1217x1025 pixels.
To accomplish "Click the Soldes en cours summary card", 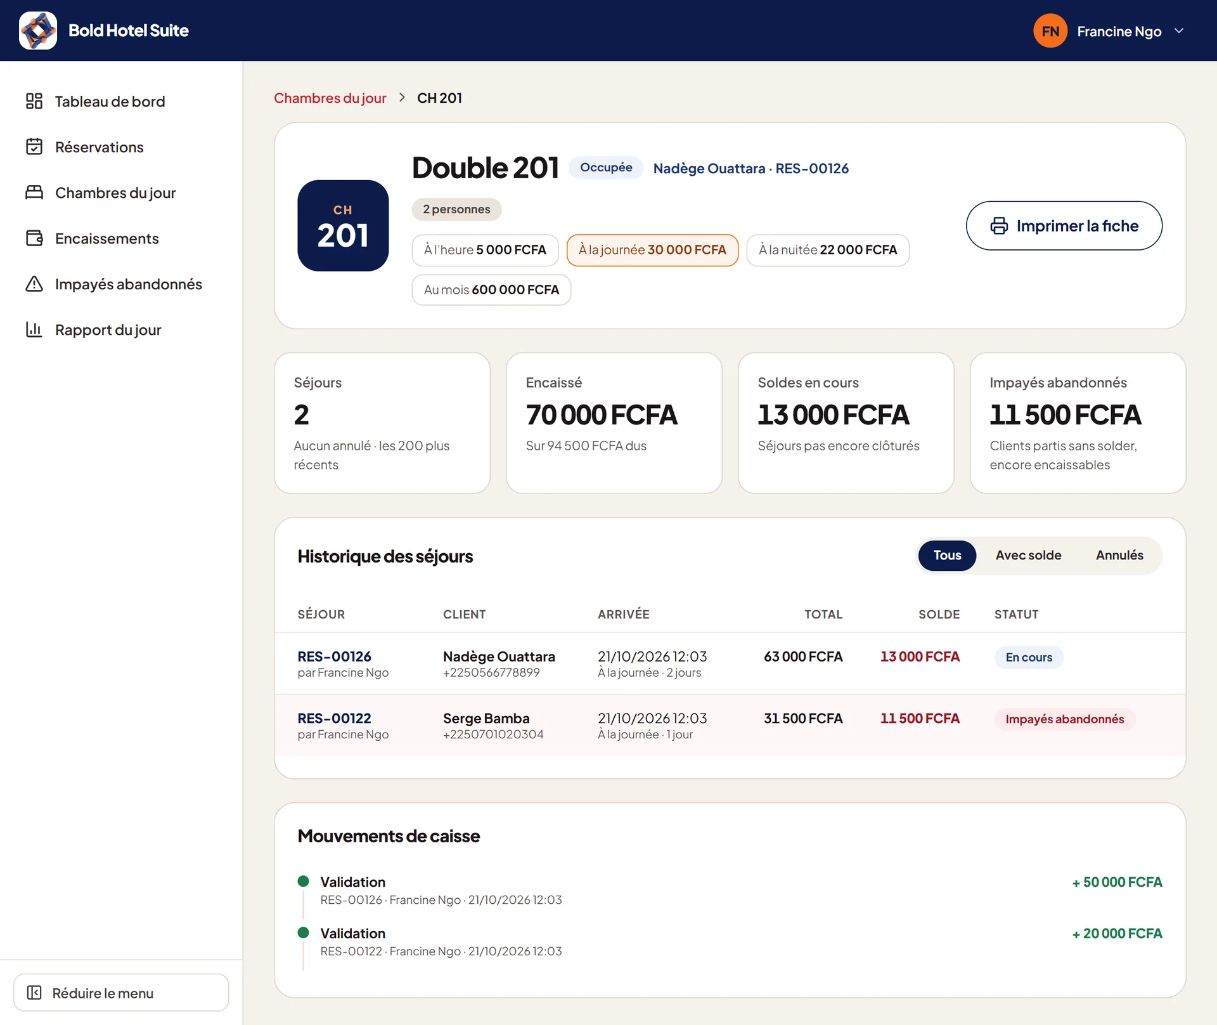I will (846, 423).
